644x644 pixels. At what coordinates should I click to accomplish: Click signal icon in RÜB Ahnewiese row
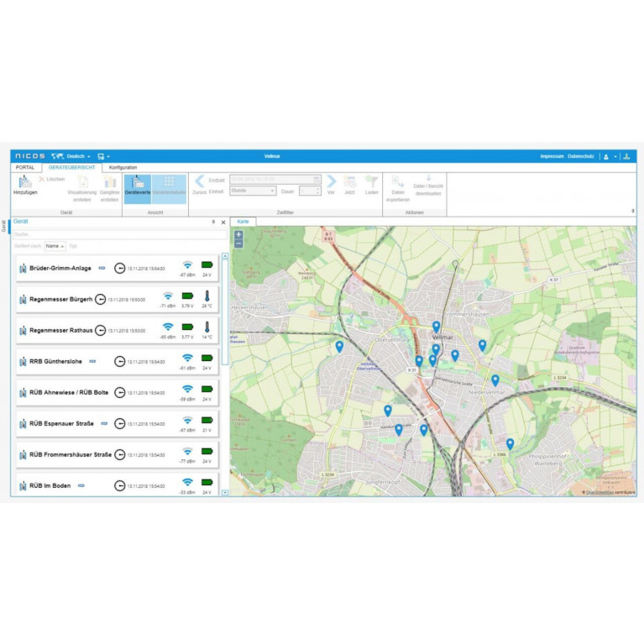tap(188, 389)
